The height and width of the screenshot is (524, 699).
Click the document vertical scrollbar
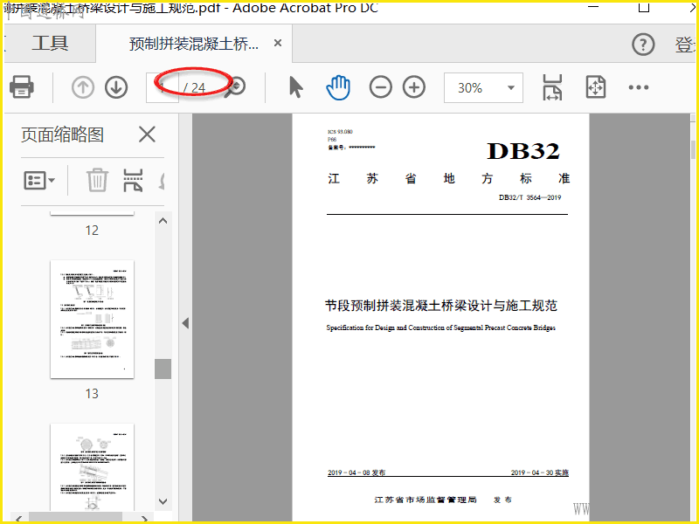pyautogui.click(x=693, y=148)
